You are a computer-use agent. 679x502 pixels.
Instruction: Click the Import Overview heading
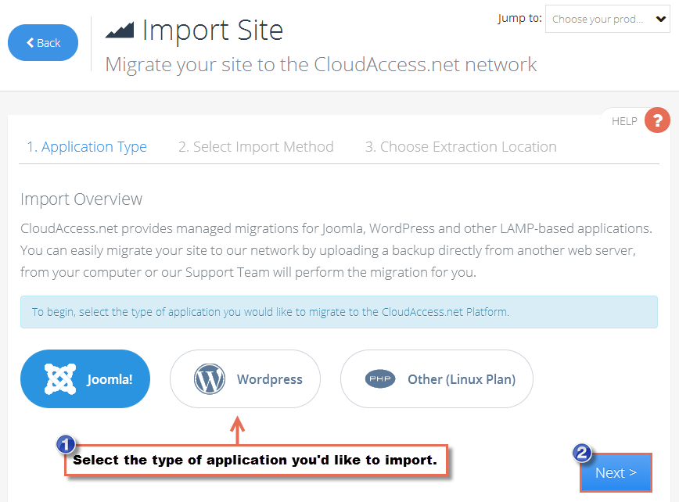pyautogui.click(x=81, y=199)
